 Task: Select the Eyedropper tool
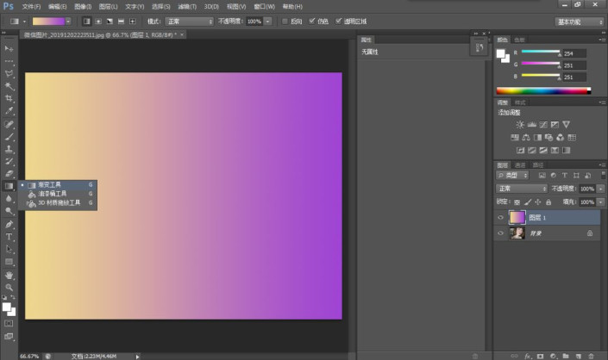(9, 111)
